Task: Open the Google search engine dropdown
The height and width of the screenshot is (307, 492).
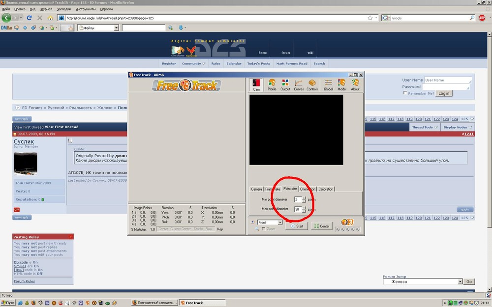Action: point(386,18)
